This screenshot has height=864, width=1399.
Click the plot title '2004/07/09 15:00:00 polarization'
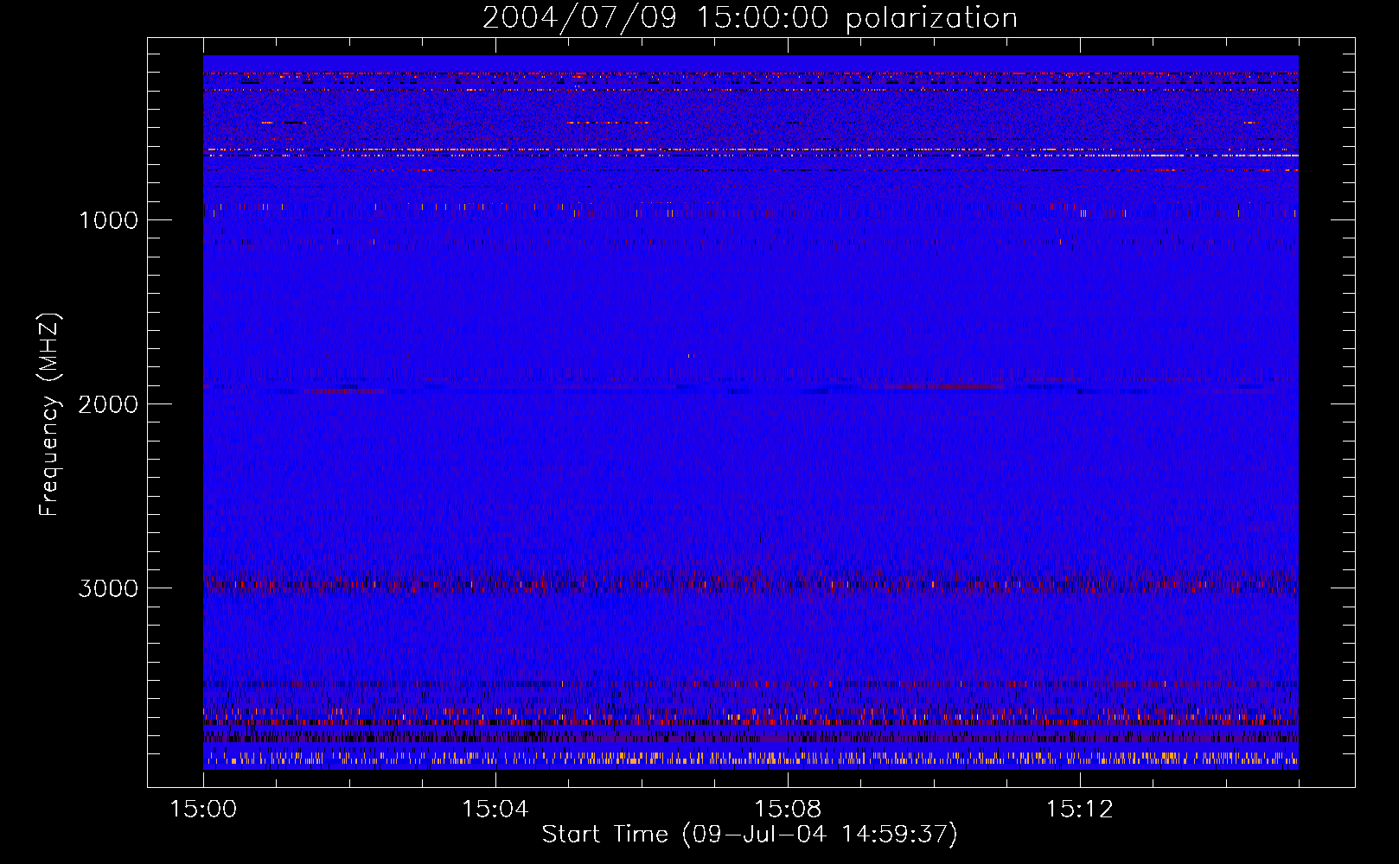coord(750,18)
